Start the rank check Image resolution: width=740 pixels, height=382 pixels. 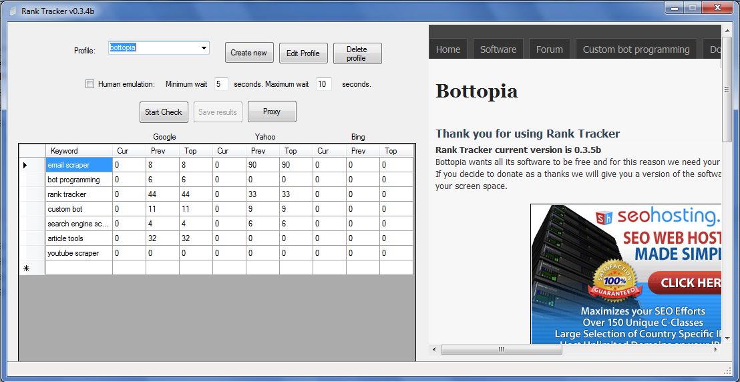tap(164, 112)
